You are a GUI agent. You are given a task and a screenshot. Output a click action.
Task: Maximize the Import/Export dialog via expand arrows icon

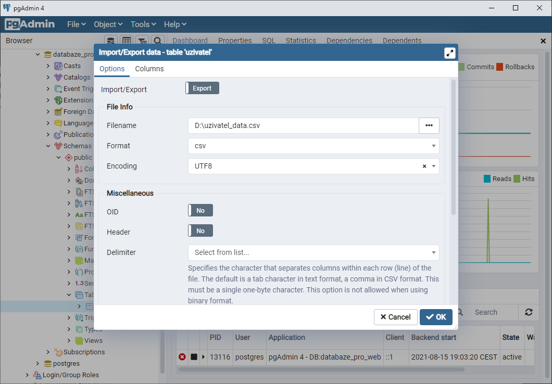pos(449,52)
